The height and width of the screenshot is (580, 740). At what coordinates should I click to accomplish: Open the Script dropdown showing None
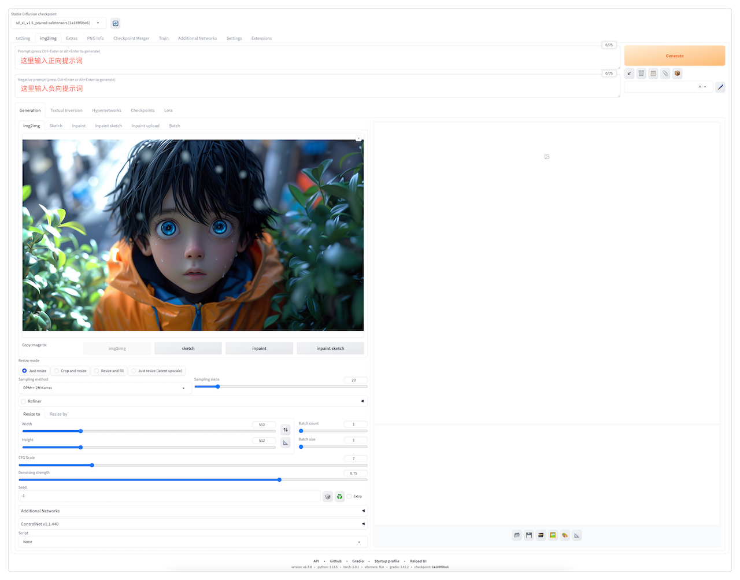coord(193,542)
